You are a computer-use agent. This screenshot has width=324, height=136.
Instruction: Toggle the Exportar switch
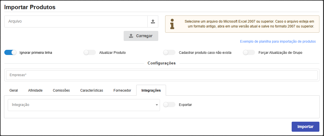click(169, 105)
